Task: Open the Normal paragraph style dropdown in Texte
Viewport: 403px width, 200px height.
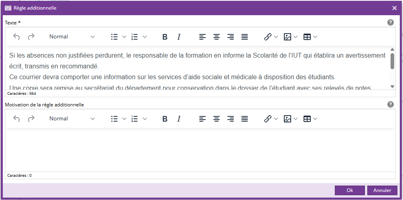Action: (x=72, y=37)
